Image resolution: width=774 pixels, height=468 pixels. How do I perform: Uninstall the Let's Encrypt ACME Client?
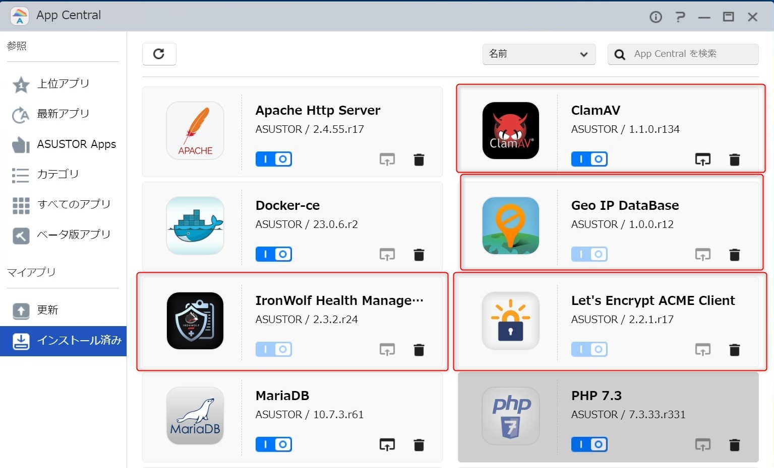[x=734, y=350]
